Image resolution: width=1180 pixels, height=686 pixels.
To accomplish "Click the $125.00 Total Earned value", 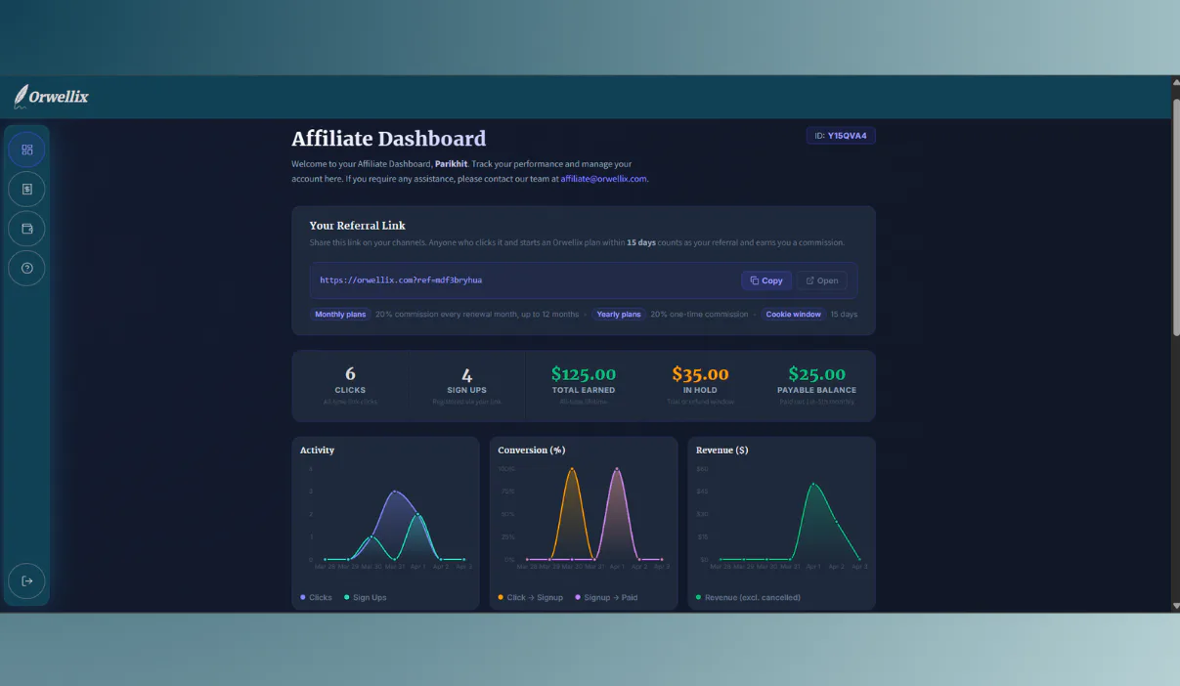I will click(x=584, y=374).
